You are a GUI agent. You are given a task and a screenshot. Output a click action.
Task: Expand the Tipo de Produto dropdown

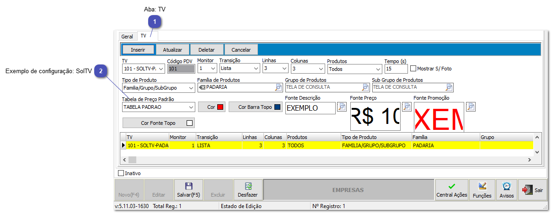click(x=191, y=88)
